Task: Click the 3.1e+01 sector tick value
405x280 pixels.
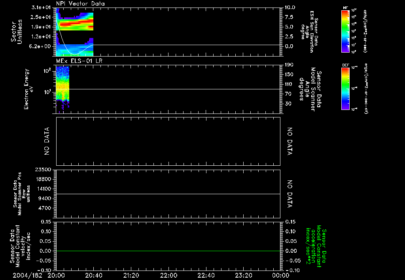Action: (x=41, y=7)
